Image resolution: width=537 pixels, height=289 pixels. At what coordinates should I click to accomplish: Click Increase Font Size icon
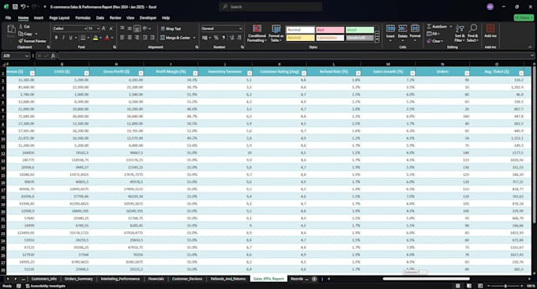click(x=103, y=28)
